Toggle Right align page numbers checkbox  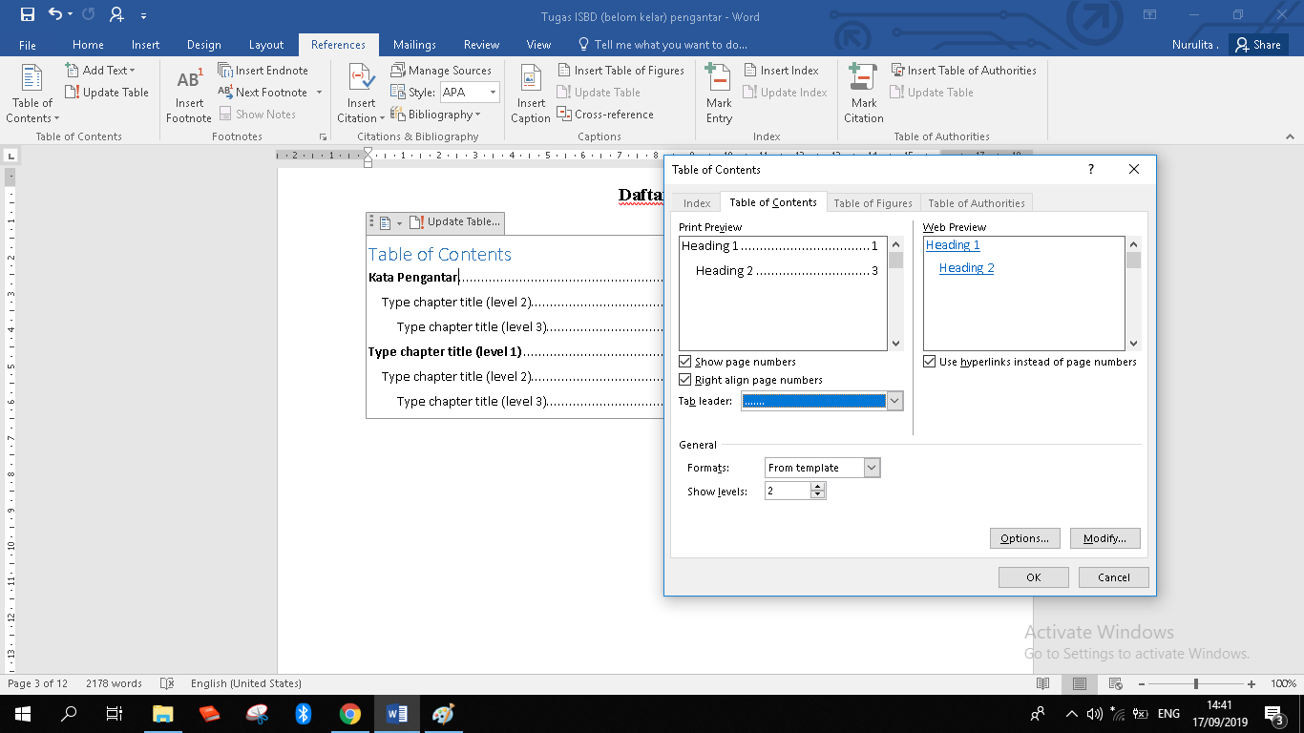(x=685, y=380)
